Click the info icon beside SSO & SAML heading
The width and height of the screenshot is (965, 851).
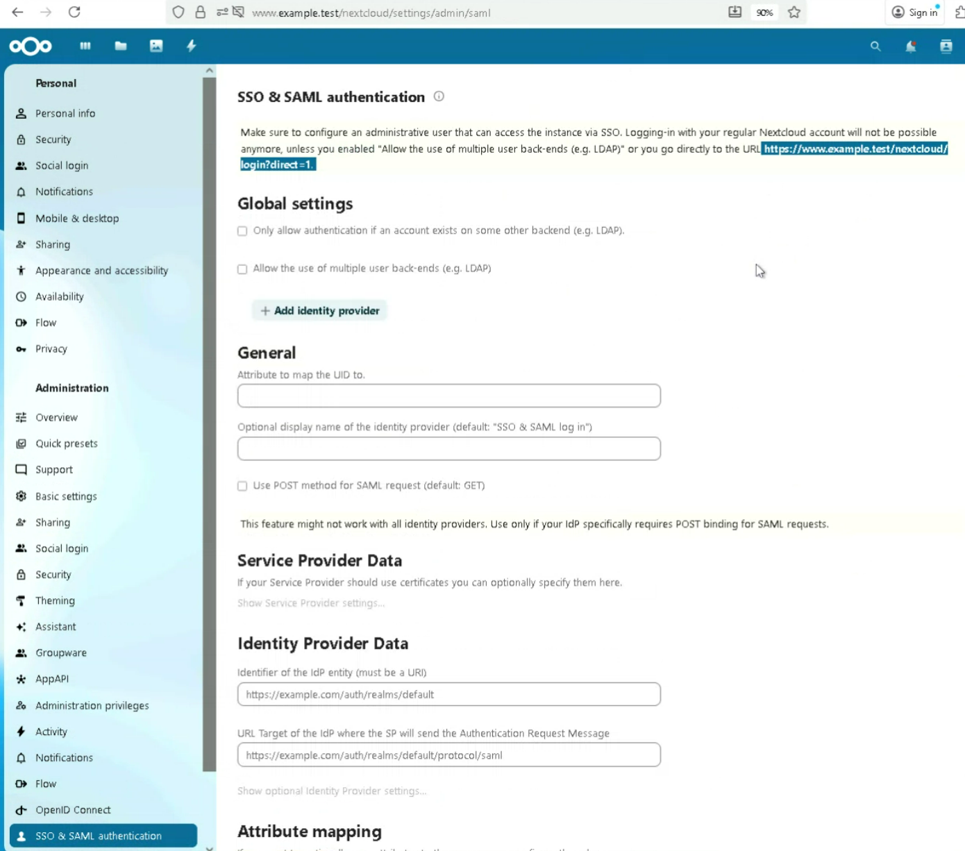tap(439, 96)
